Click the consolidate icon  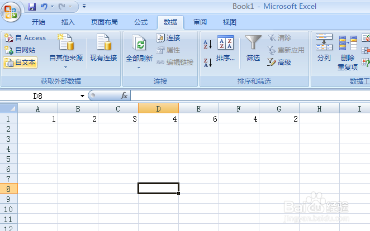point(366,50)
